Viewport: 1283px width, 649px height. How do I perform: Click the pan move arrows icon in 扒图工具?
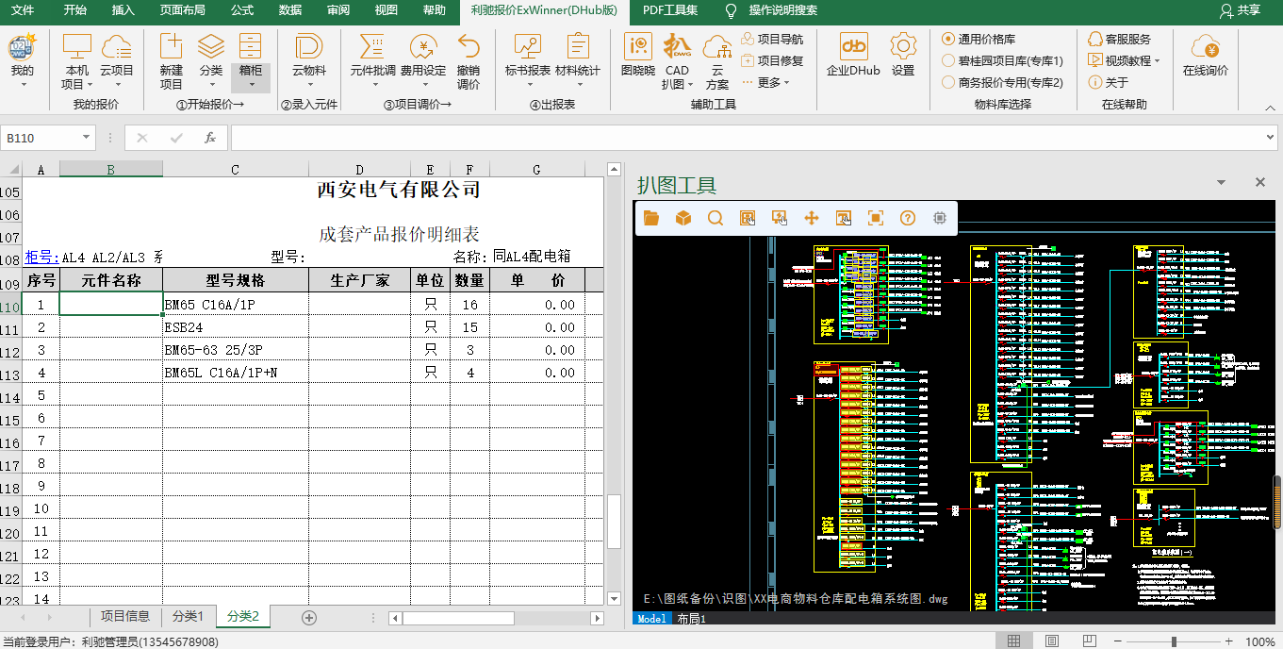point(811,218)
